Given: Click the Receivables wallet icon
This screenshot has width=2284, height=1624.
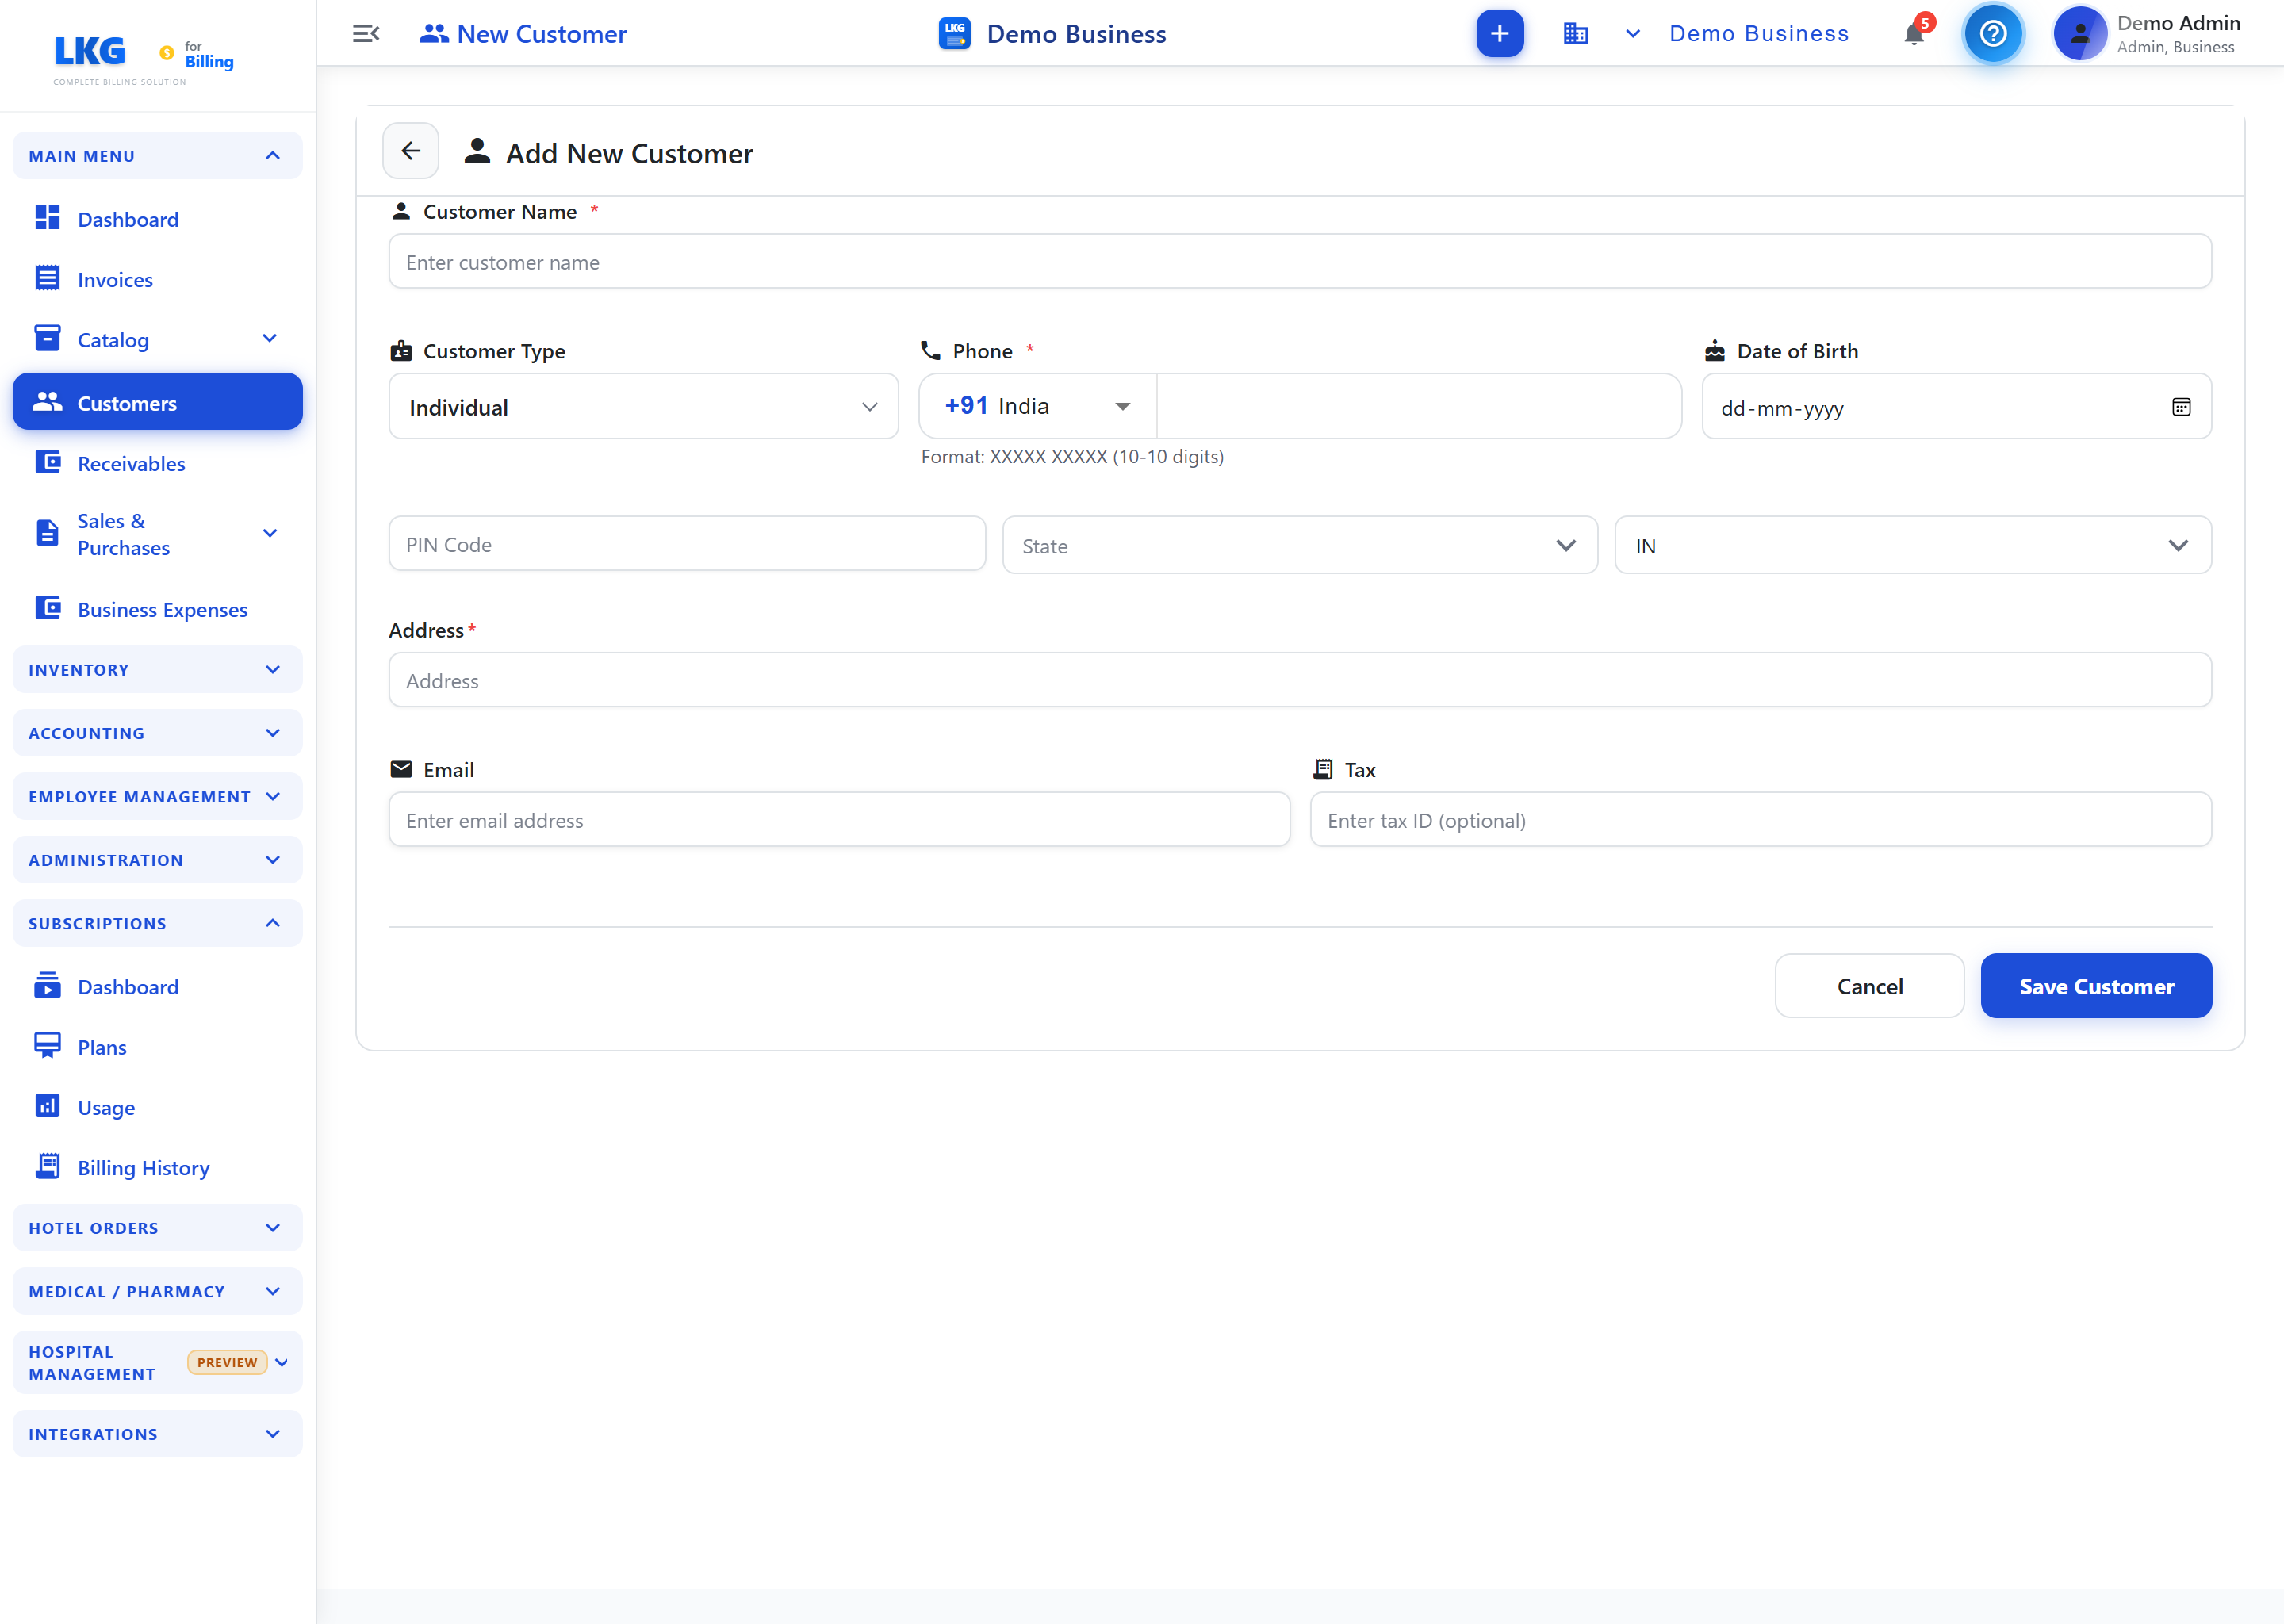Looking at the screenshot, I should pyautogui.click(x=47, y=462).
